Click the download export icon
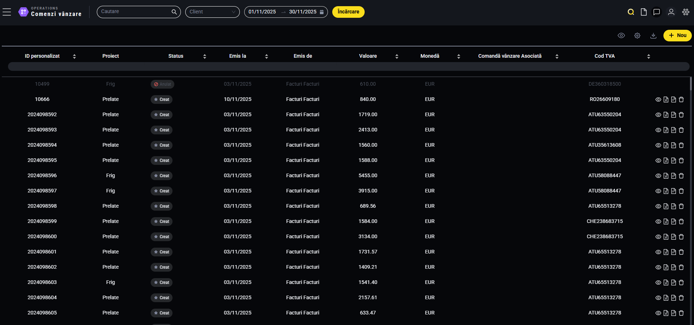Viewport: 694px width, 325px height. pyautogui.click(x=653, y=36)
